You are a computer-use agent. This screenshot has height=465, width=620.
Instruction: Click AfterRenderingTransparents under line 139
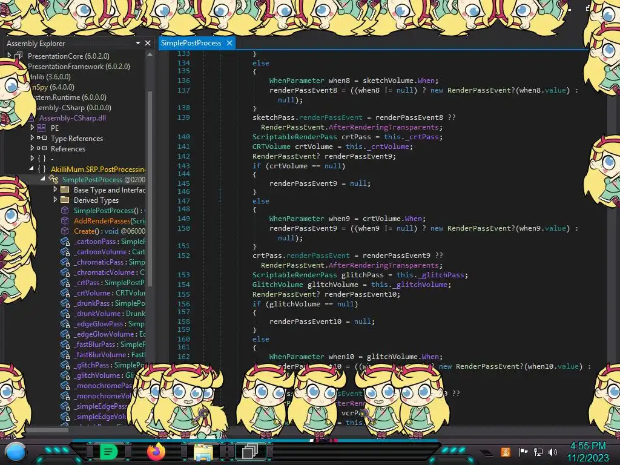click(x=383, y=127)
